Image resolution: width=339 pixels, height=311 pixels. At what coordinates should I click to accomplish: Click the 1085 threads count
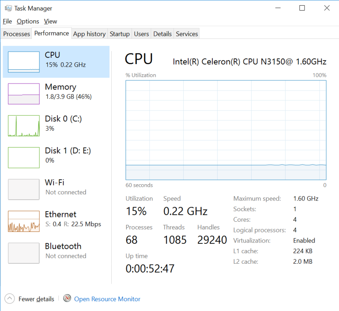click(175, 240)
